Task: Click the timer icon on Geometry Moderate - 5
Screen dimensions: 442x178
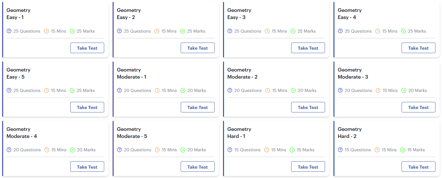Action: [157, 150]
